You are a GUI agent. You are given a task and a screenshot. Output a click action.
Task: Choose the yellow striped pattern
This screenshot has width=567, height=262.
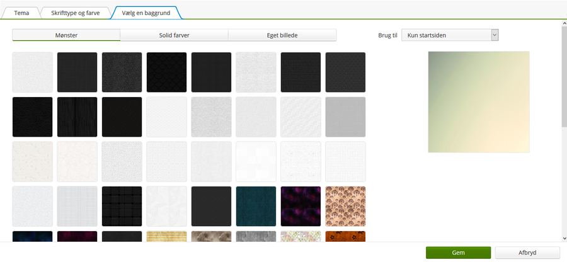tap(167, 236)
